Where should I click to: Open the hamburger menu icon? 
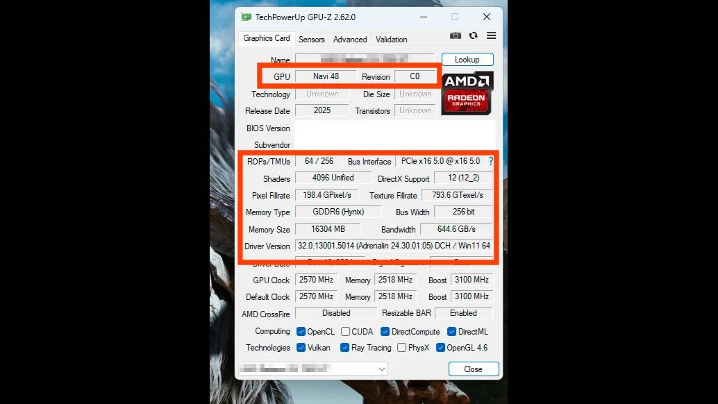492,35
